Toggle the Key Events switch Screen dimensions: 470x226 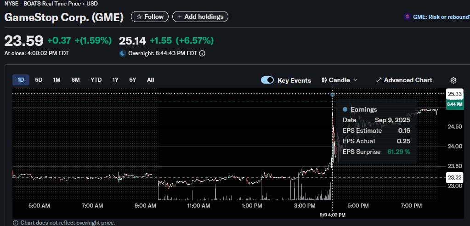coord(267,80)
